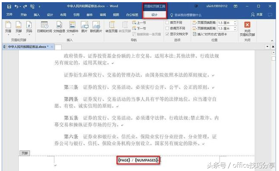
Task: Switch to the 插入 tab
Action: coord(36,15)
